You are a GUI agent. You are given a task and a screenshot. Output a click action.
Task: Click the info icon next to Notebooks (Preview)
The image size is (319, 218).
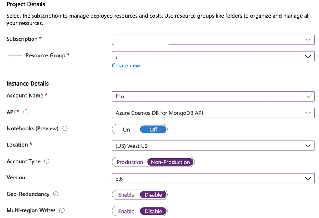[x=65, y=128]
